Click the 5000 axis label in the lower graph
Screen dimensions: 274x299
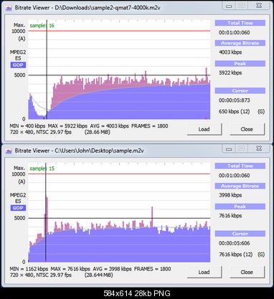point(19,218)
